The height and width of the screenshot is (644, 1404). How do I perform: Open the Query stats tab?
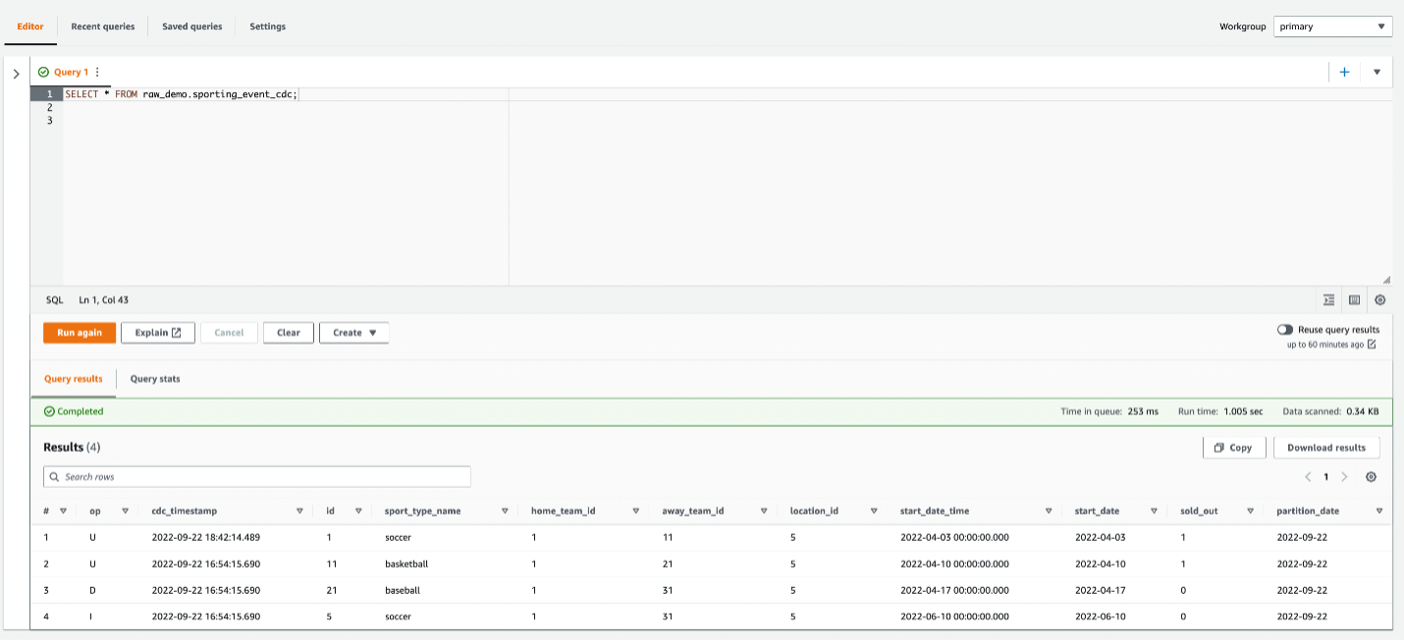coord(155,379)
